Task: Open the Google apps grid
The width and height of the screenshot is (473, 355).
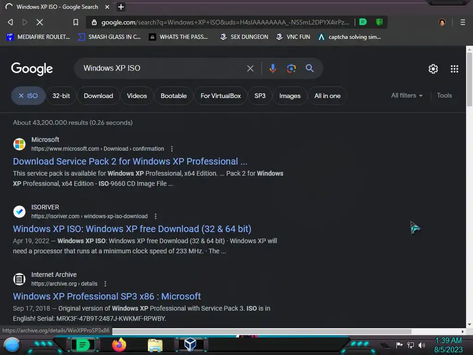Action: point(455,69)
